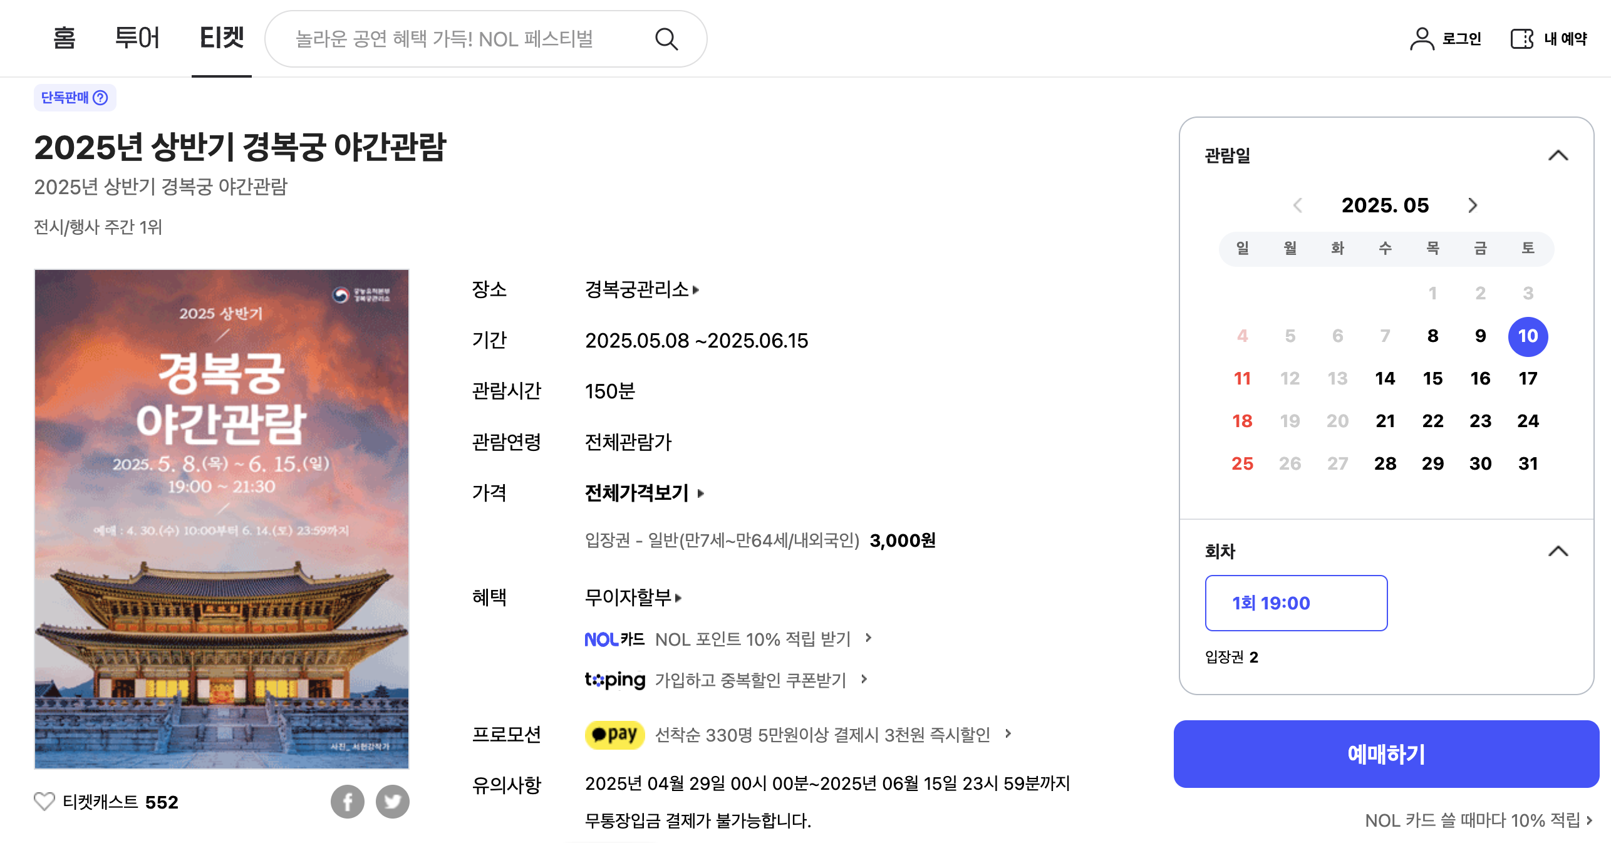This screenshot has height=843, width=1611.
Task: Open the NOL 포인트 10% 적립 받기 link
Action: pyautogui.click(x=752, y=639)
